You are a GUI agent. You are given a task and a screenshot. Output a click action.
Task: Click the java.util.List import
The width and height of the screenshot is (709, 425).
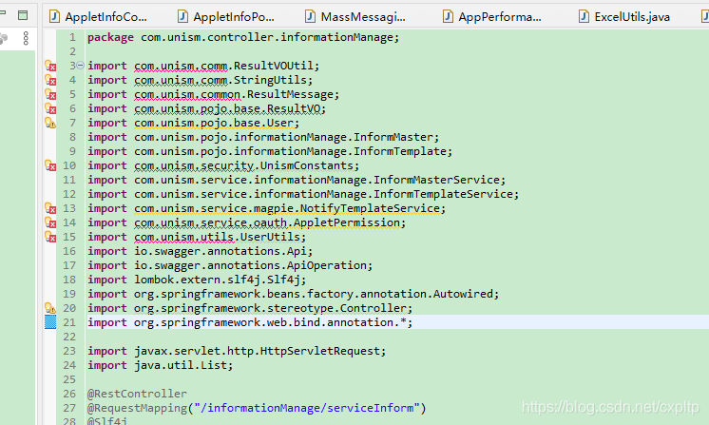click(160, 365)
